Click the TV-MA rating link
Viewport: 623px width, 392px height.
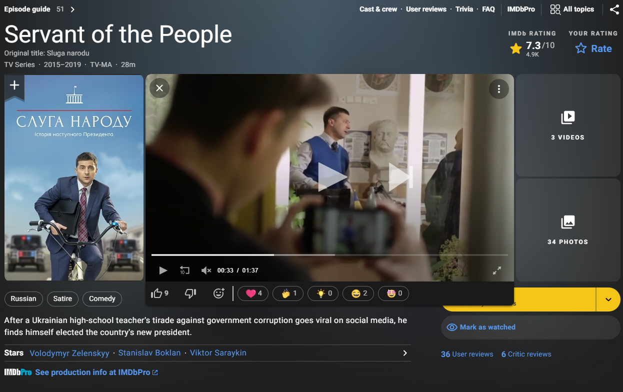click(101, 64)
